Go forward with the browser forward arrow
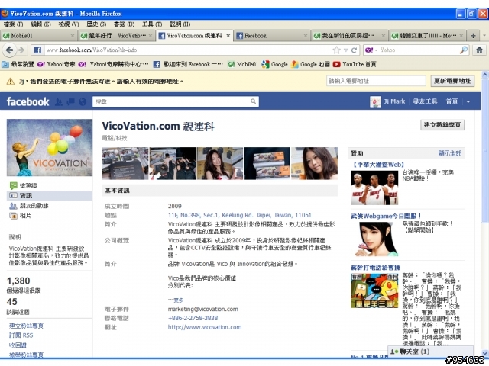The image size is (489, 366). point(21,50)
